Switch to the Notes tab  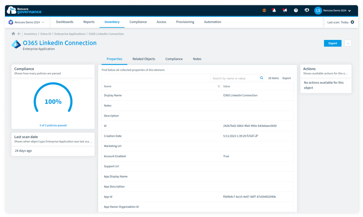[197, 59]
